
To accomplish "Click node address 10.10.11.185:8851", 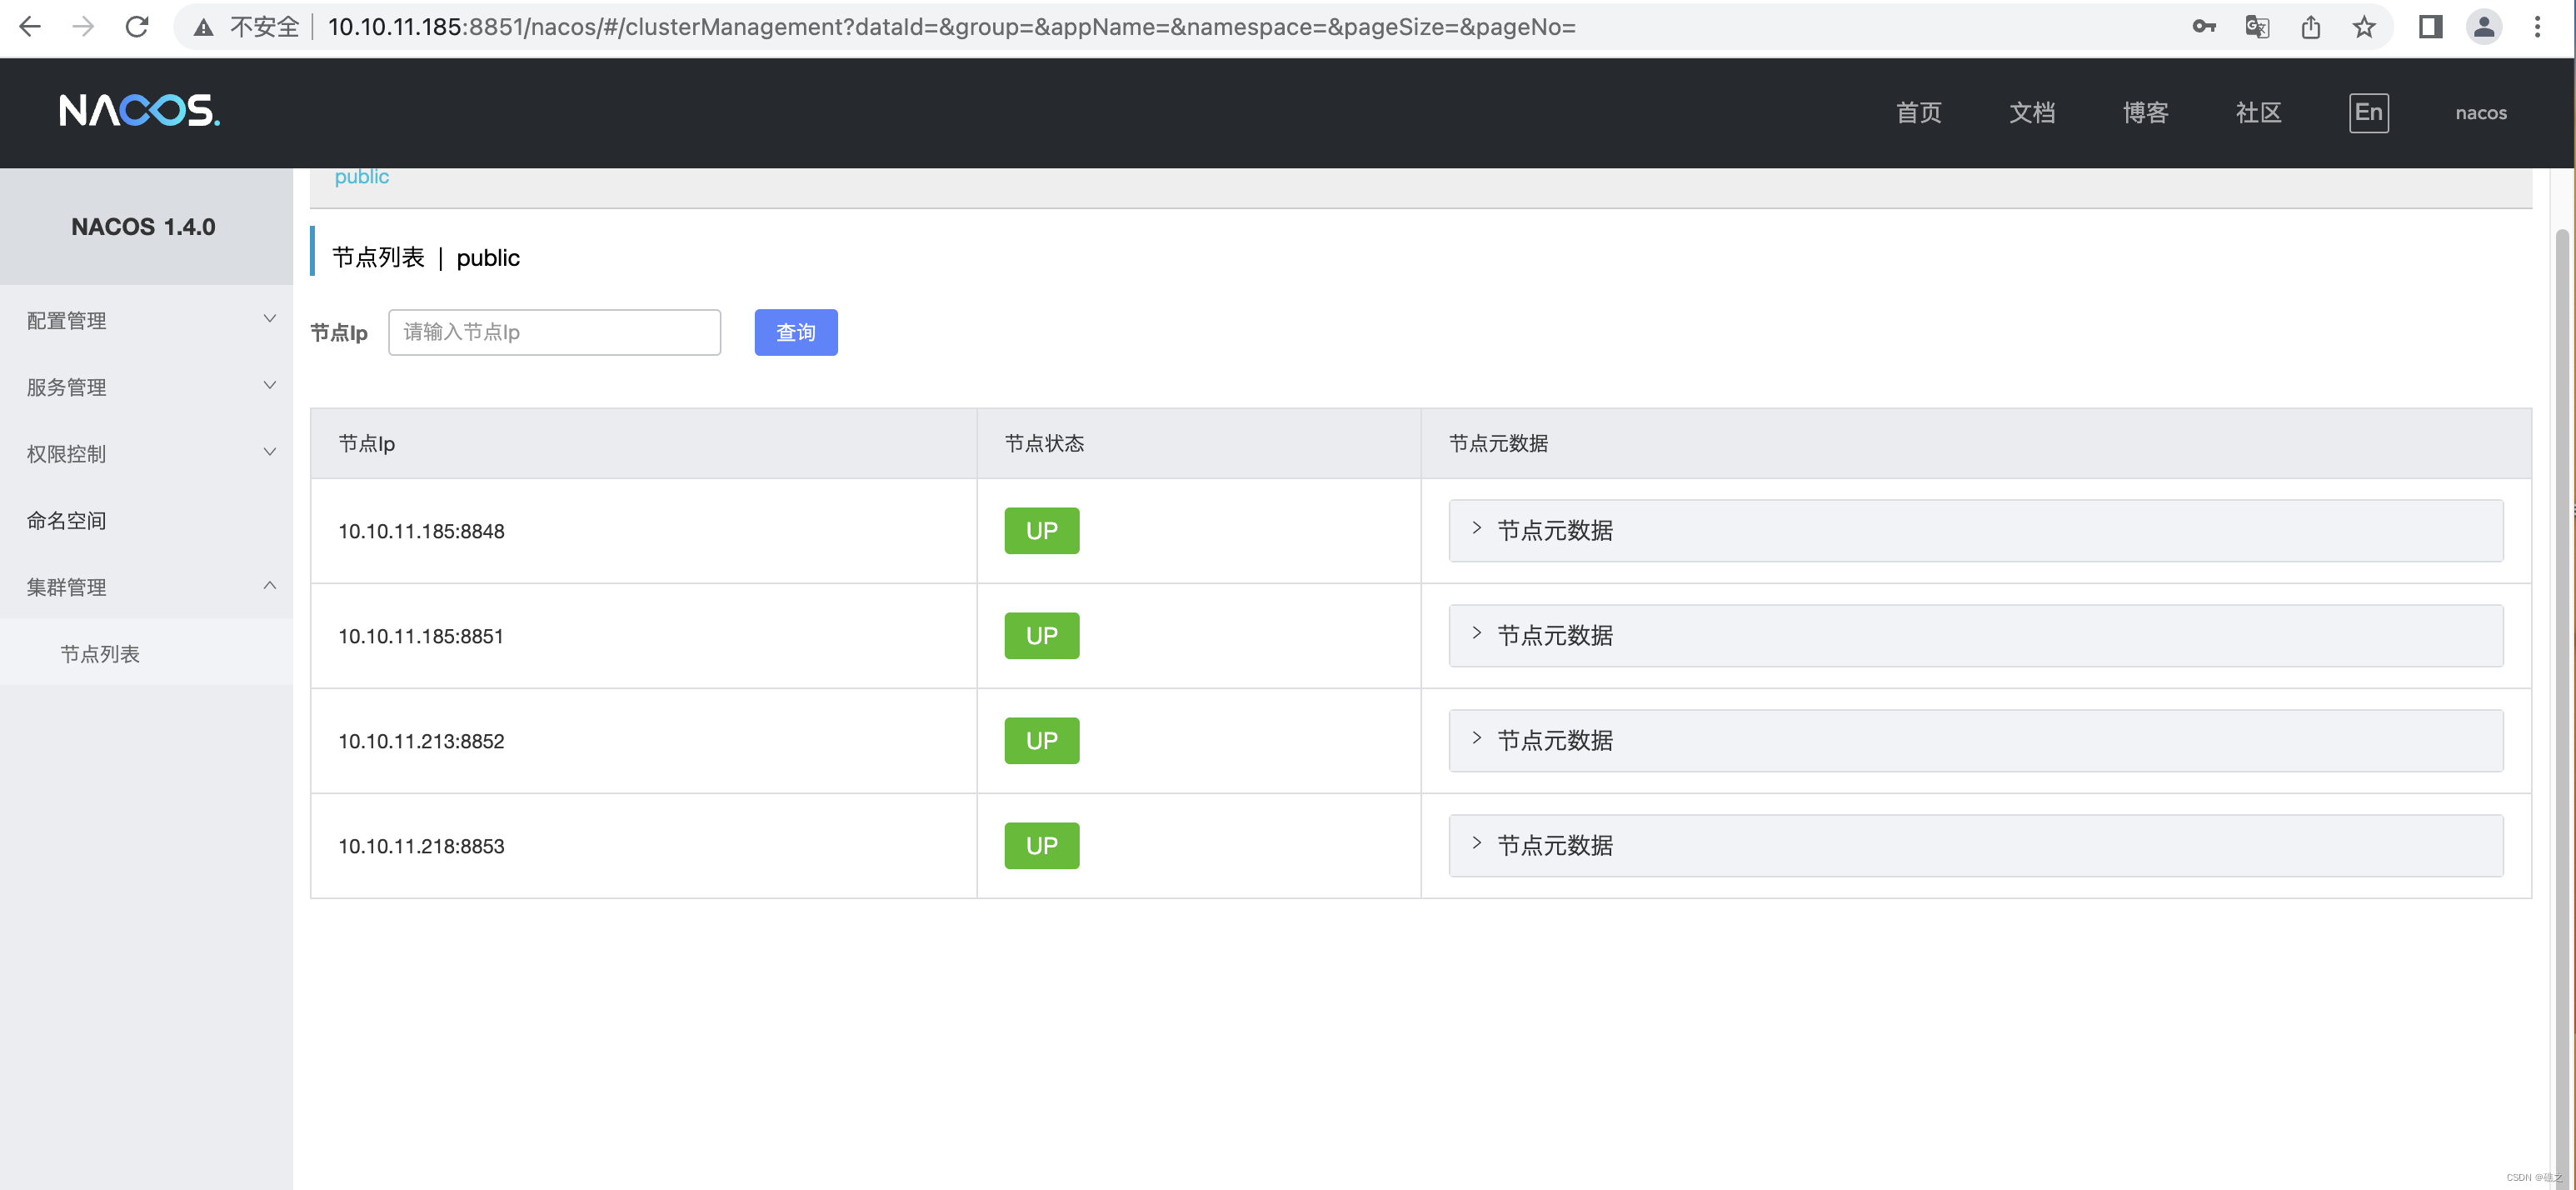I will click(x=420, y=637).
